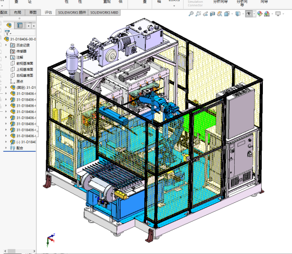The width and height of the screenshot is (292, 254).
Task: Click the tree filter funnel field
Action: [x=20, y=33]
